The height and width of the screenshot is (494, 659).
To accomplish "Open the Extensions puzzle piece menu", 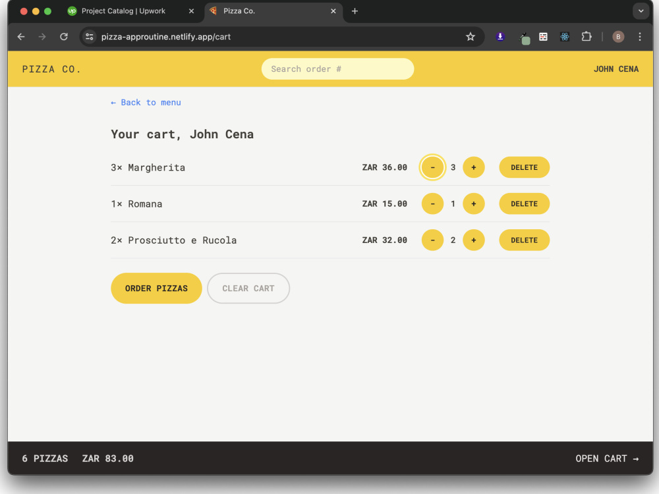I will coord(587,37).
